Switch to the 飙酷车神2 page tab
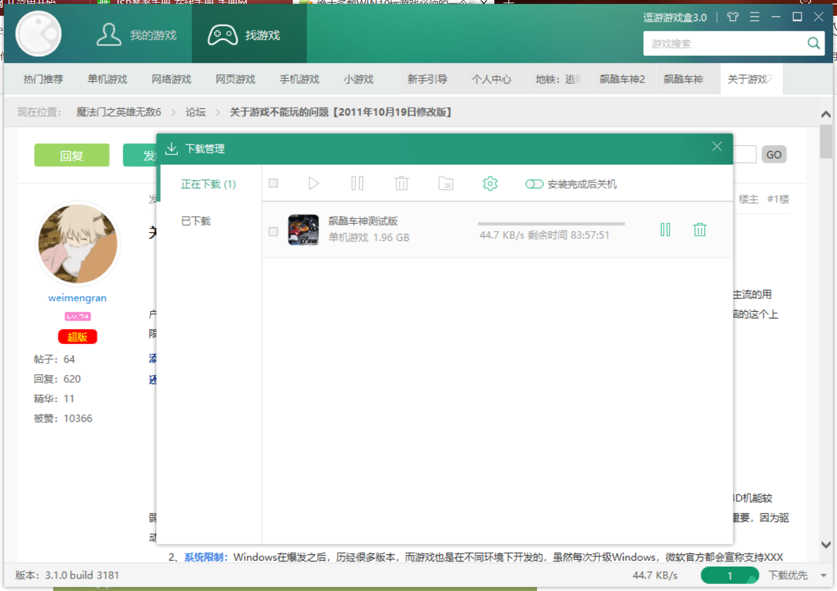The width and height of the screenshot is (837, 591). tap(622, 79)
